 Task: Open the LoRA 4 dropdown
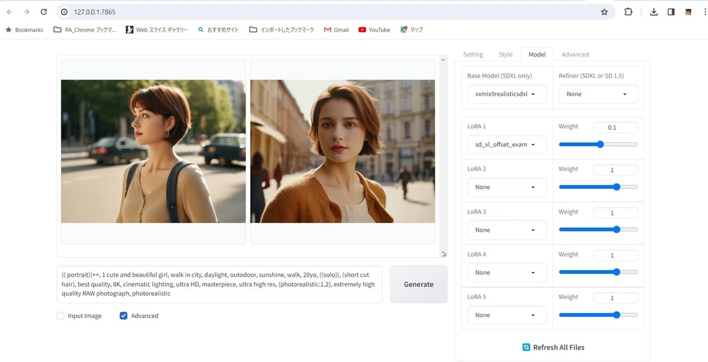(507, 273)
